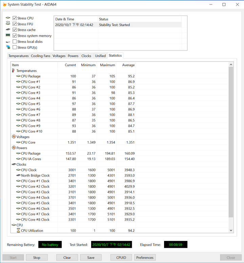
Task: Click the chip icon beside CPU Core #1 temperature
Action: coord(18,81)
